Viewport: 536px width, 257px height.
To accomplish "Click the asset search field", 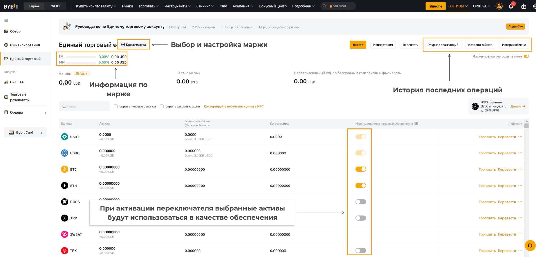I will (x=84, y=106).
